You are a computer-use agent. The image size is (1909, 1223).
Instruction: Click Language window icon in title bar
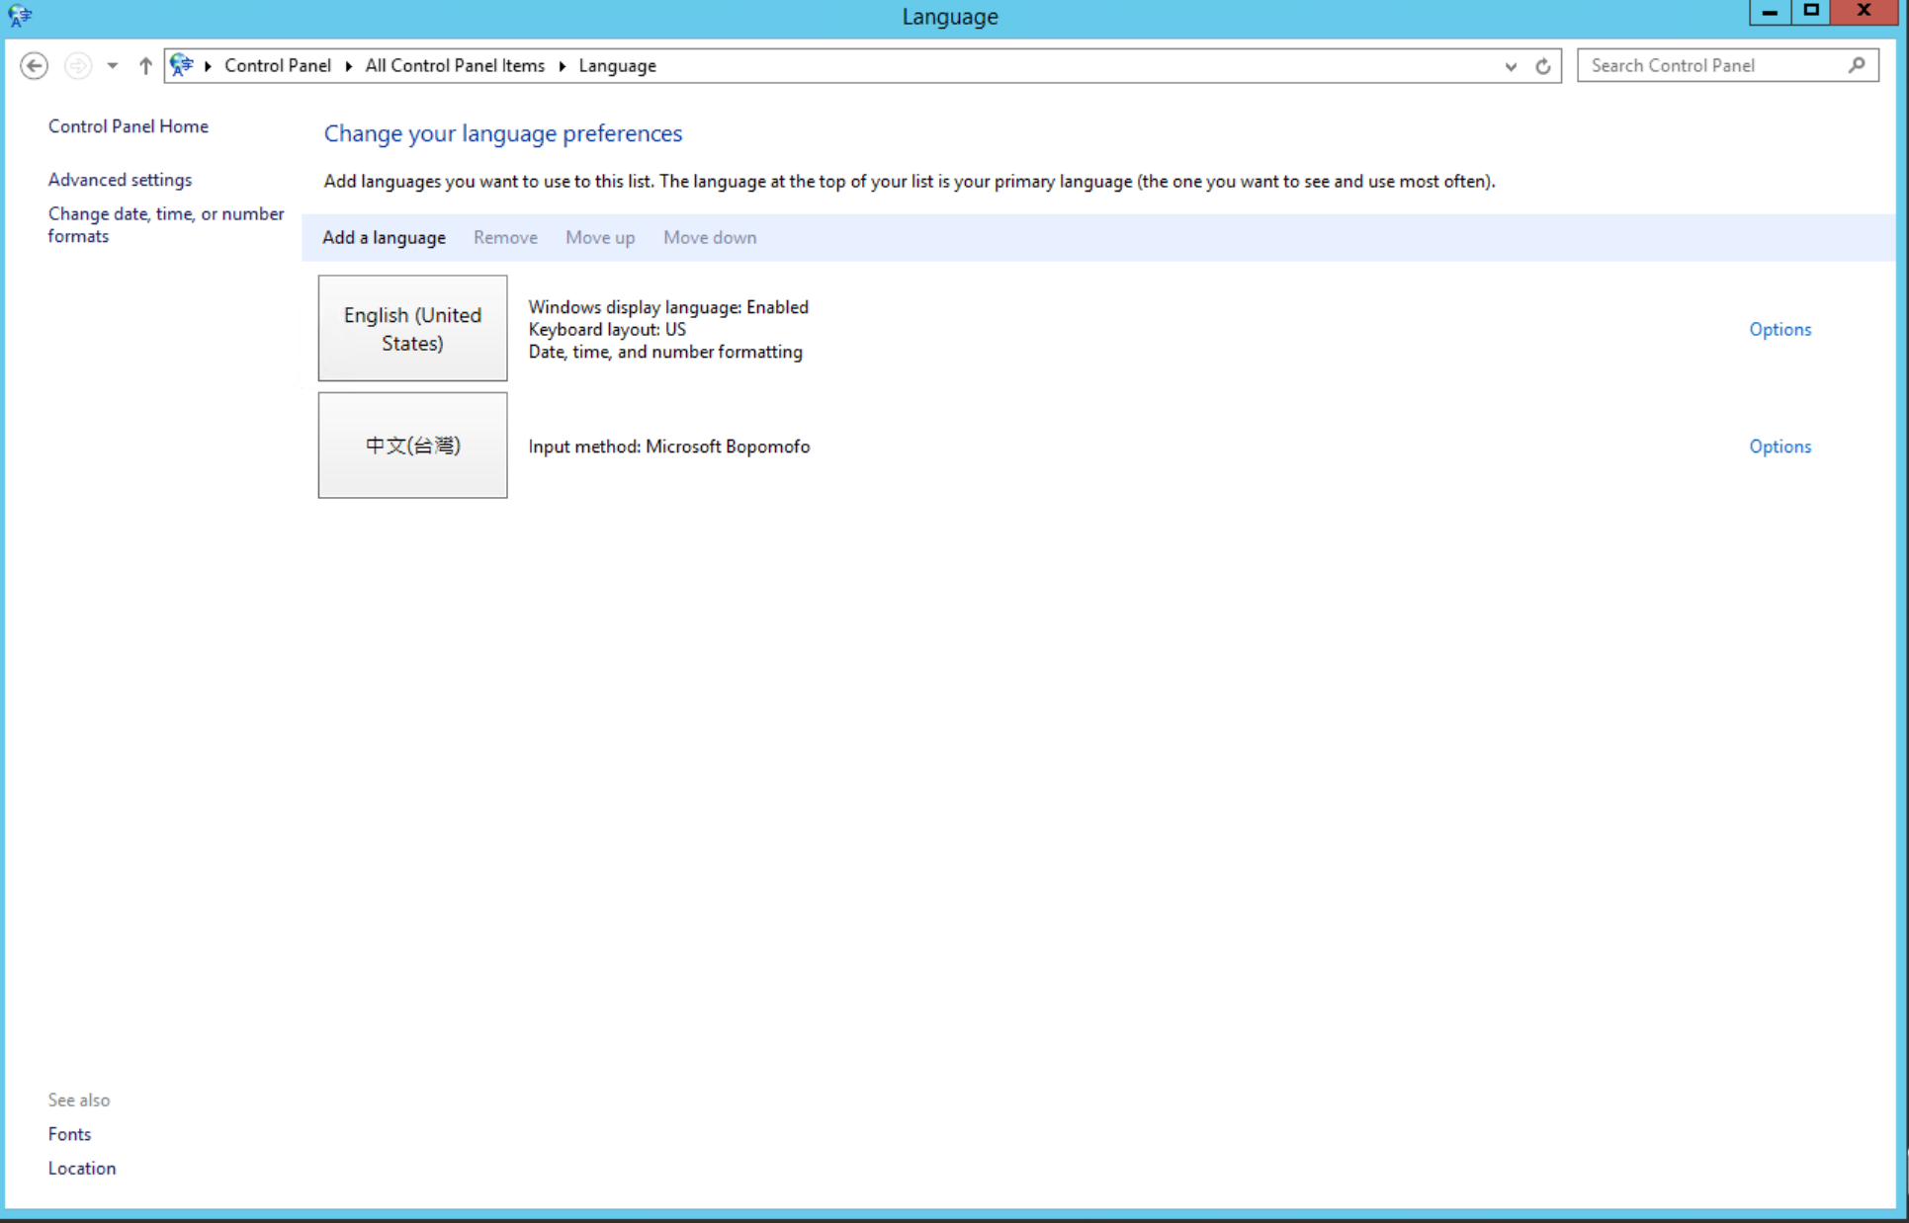click(19, 16)
